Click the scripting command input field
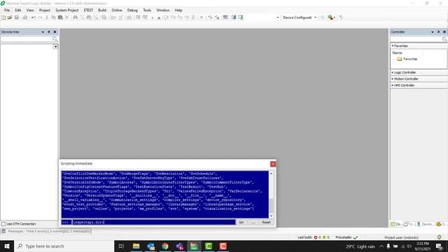The width and height of the screenshot is (448, 252). pyautogui.click(x=154, y=222)
